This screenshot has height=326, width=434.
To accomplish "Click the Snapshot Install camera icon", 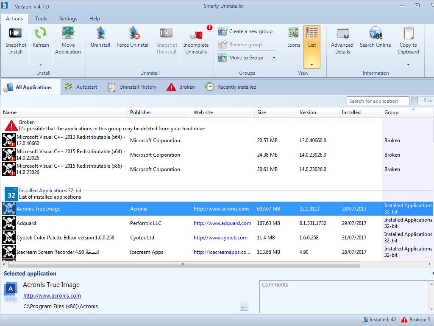I will (x=16, y=33).
